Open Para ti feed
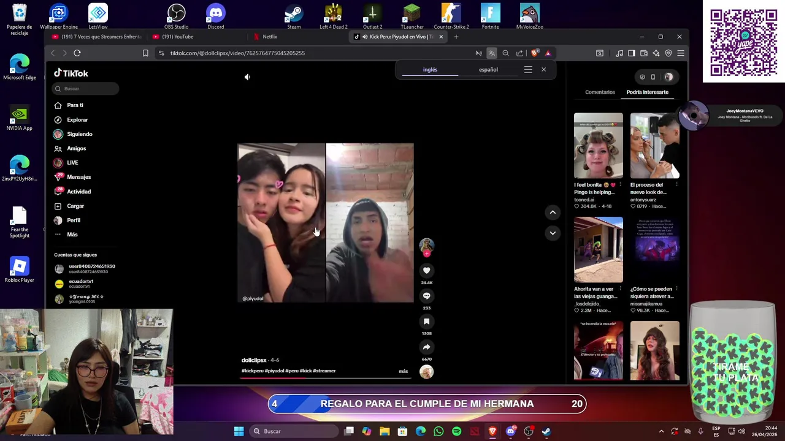 click(x=75, y=105)
